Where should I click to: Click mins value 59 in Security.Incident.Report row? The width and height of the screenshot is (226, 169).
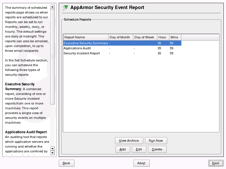[x=171, y=53]
